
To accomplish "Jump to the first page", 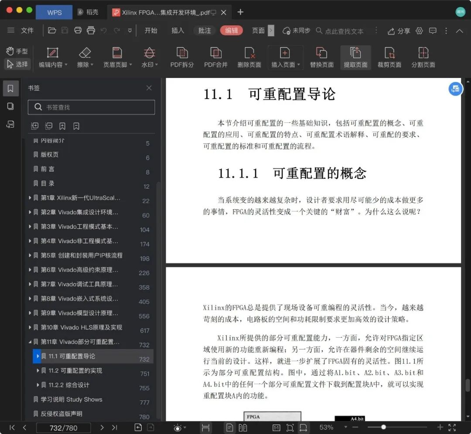I will [x=12, y=428].
